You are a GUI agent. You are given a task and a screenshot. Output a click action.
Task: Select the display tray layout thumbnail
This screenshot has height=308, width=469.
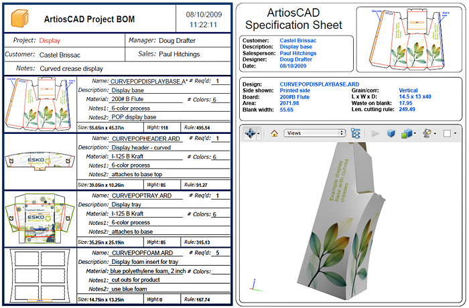click(39, 218)
